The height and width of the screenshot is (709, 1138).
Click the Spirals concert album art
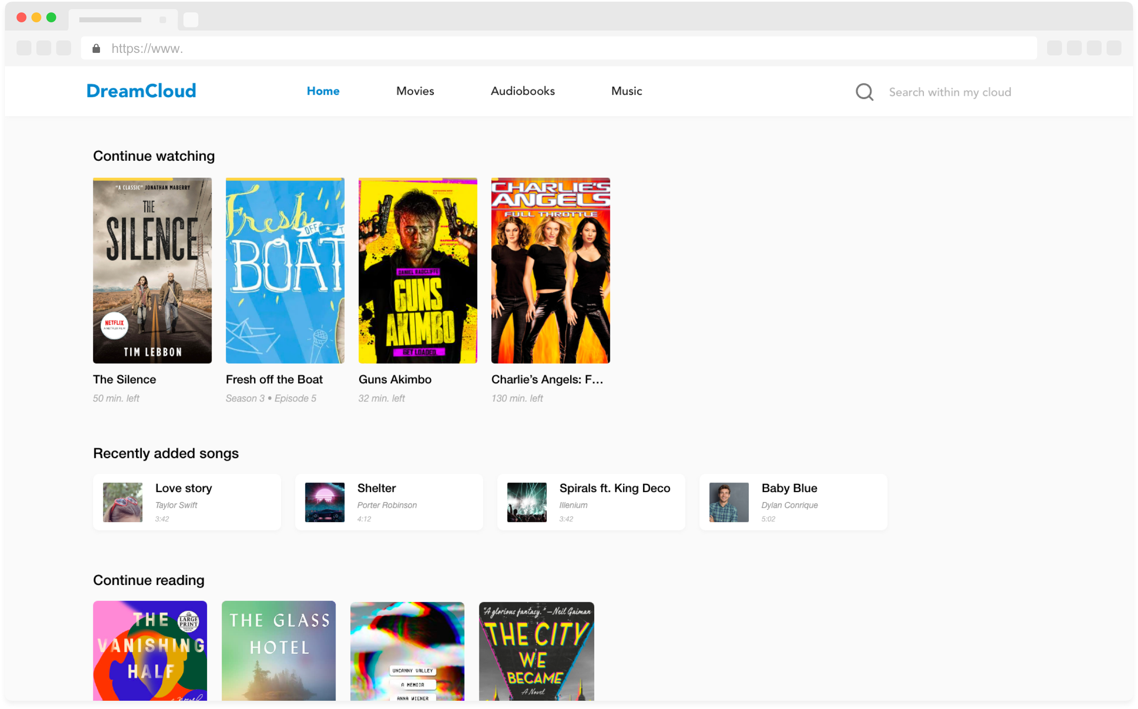click(x=527, y=502)
